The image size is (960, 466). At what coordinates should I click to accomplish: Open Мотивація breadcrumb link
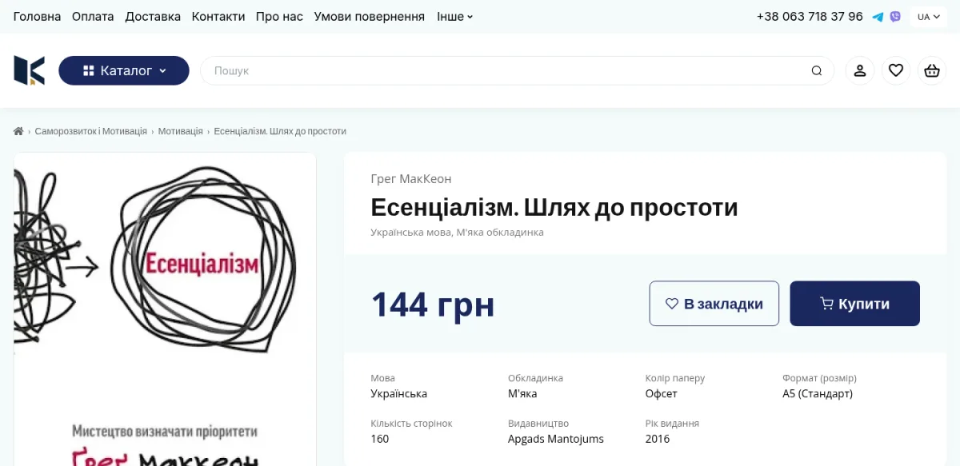tap(180, 131)
